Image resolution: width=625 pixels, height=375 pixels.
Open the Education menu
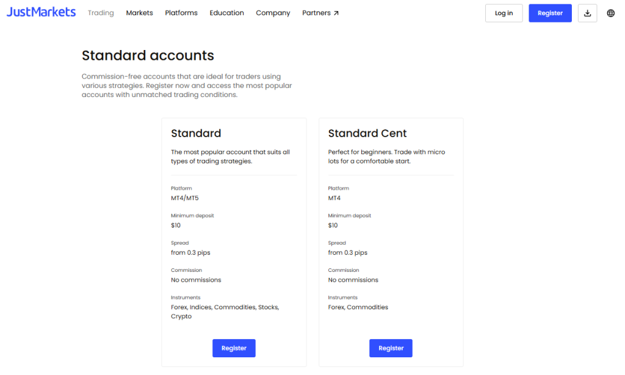click(x=226, y=12)
